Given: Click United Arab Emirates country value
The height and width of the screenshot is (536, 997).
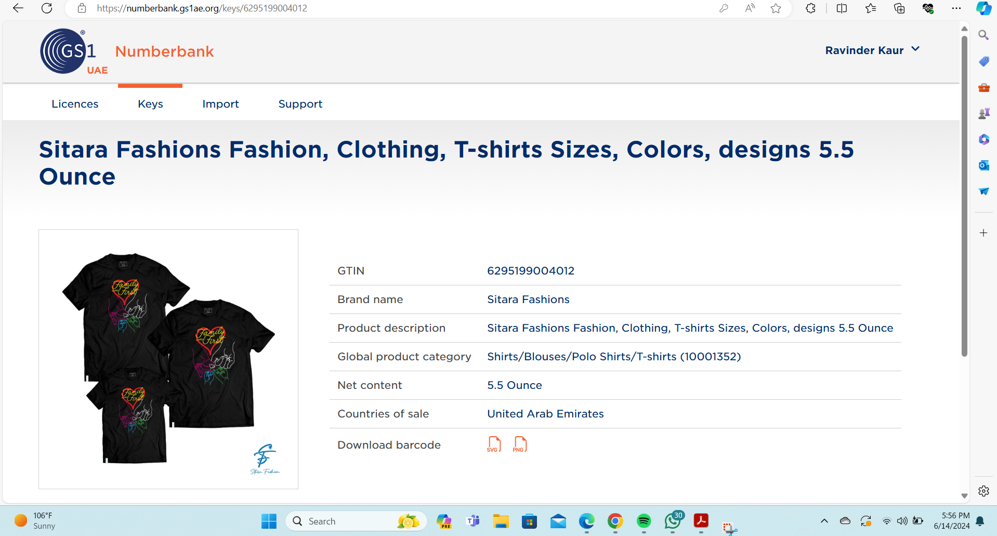Looking at the screenshot, I should pyautogui.click(x=545, y=414).
